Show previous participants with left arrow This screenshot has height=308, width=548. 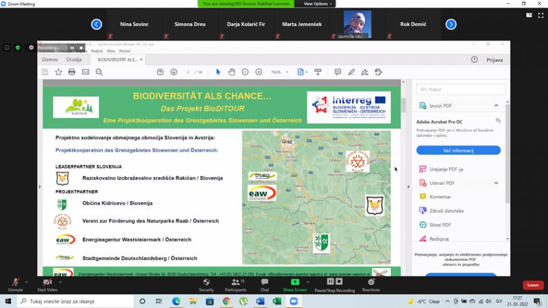pyautogui.click(x=96, y=24)
